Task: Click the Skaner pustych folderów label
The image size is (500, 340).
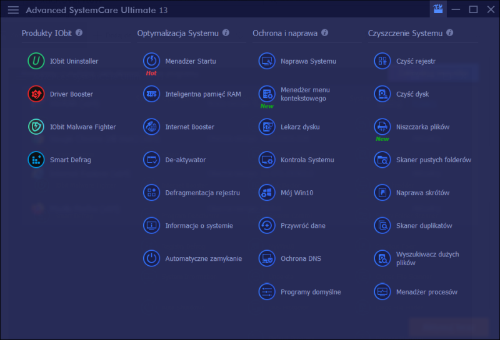Action: (x=434, y=160)
